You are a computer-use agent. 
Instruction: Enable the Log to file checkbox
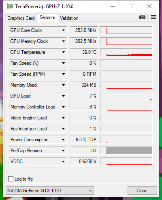click(11, 179)
